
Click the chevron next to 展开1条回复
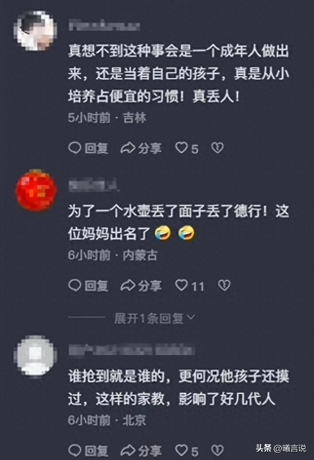(x=191, y=317)
